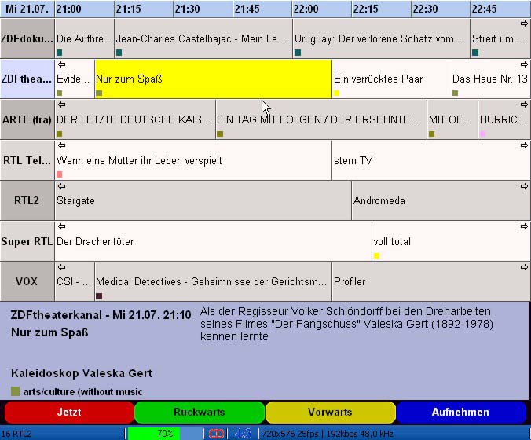Click the left arrow in Super RTL row
The image size is (531, 440).
[x=61, y=226]
